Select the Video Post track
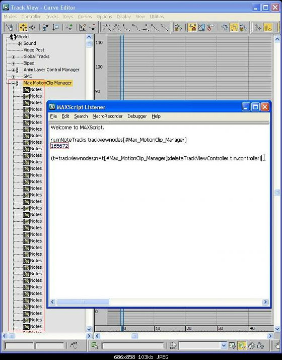Viewport: 282px width, 360px height. [x=34, y=50]
